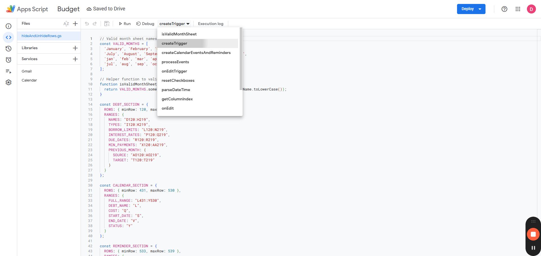
Task: Choose getColumnIndex from the dropdown
Action: (x=198, y=99)
